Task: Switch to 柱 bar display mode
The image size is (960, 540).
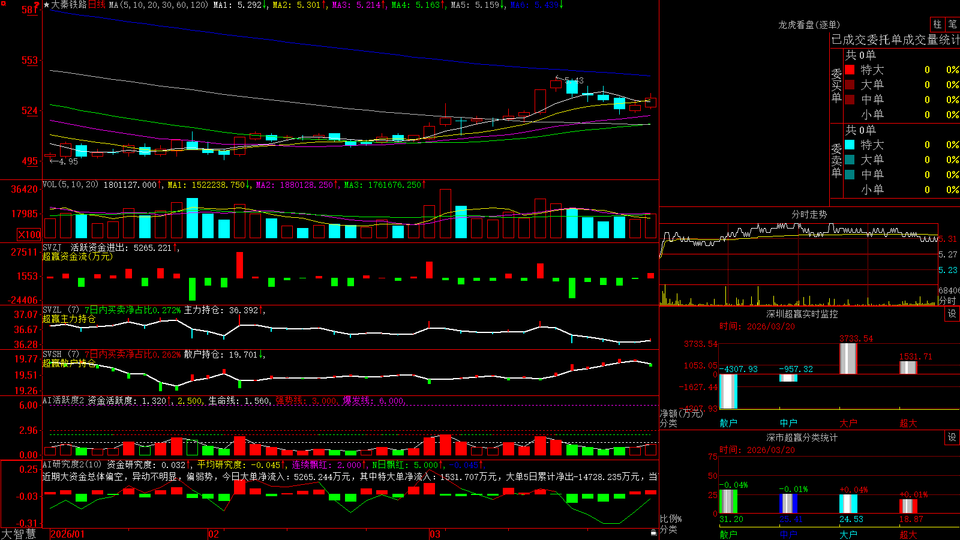Action: [x=937, y=24]
